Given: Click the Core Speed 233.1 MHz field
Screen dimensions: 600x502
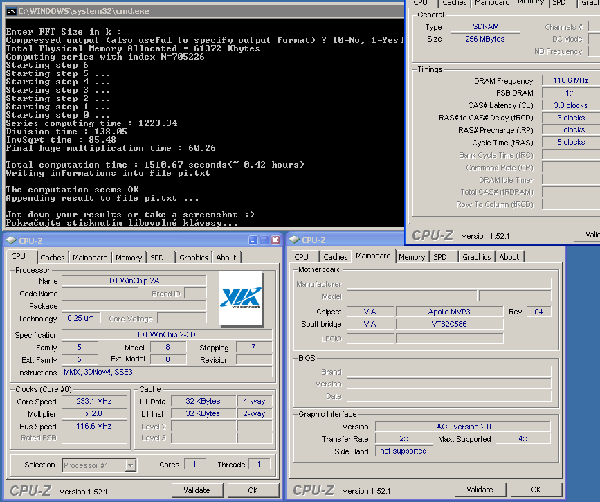Looking at the screenshot, I should [x=94, y=402].
